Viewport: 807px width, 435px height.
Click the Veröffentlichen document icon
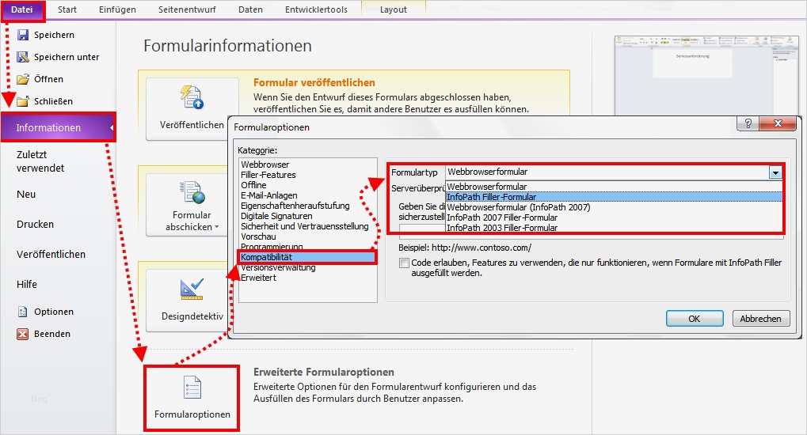click(192, 97)
